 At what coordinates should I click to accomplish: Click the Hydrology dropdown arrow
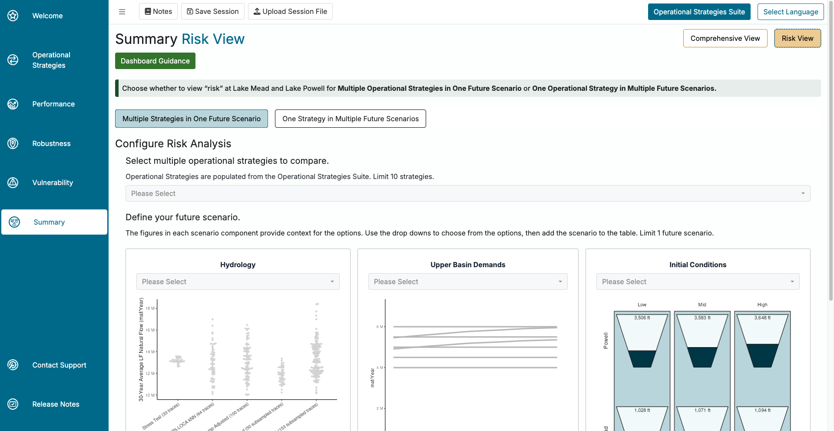[x=332, y=282]
